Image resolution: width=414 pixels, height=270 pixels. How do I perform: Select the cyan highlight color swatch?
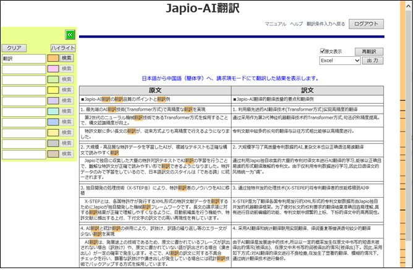[53, 111]
